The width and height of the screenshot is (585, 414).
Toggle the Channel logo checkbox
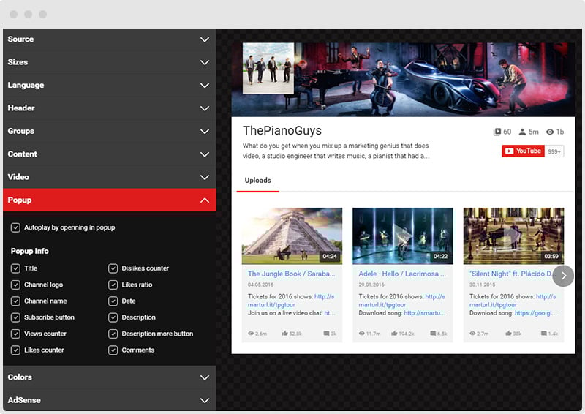[15, 285]
